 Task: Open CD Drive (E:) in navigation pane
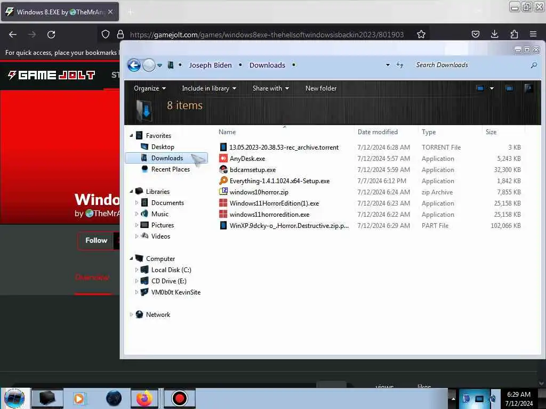point(168,281)
